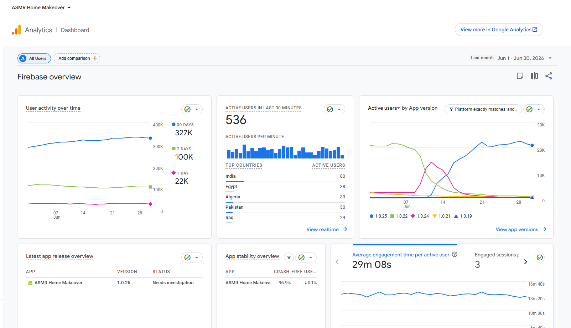Click the 7 DAYS green legend marker
Screen dimensions: 571x328
point(173,149)
